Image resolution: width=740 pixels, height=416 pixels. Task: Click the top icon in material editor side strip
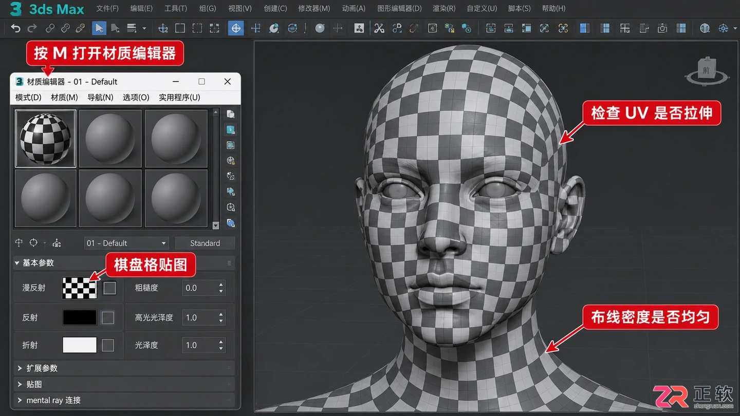point(231,114)
